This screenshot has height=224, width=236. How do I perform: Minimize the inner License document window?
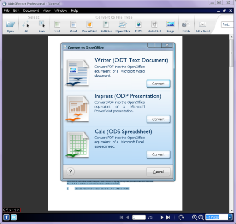click(219, 11)
